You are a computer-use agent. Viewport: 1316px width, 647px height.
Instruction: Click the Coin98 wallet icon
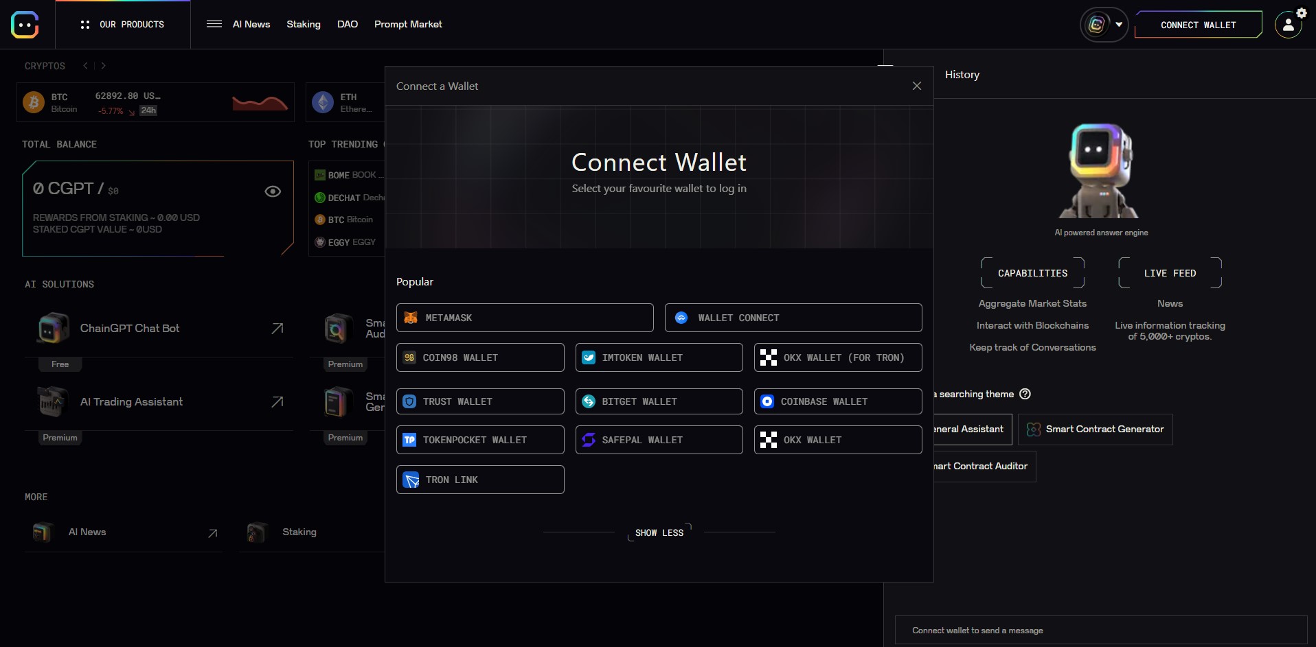pyautogui.click(x=409, y=357)
